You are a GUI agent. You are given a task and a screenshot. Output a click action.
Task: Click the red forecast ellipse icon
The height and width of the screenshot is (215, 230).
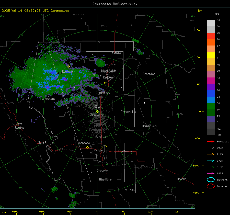pyautogui.click(x=211, y=186)
